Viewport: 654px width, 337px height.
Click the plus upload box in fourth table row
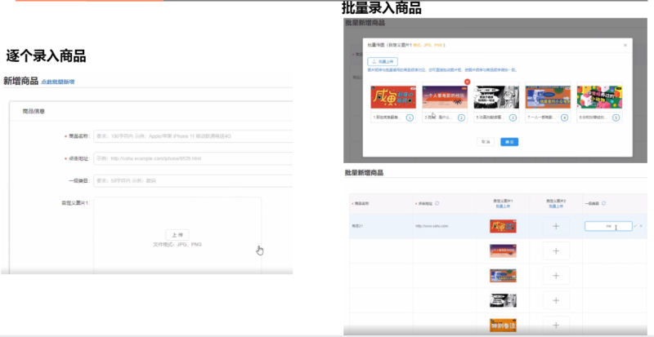pos(556,300)
